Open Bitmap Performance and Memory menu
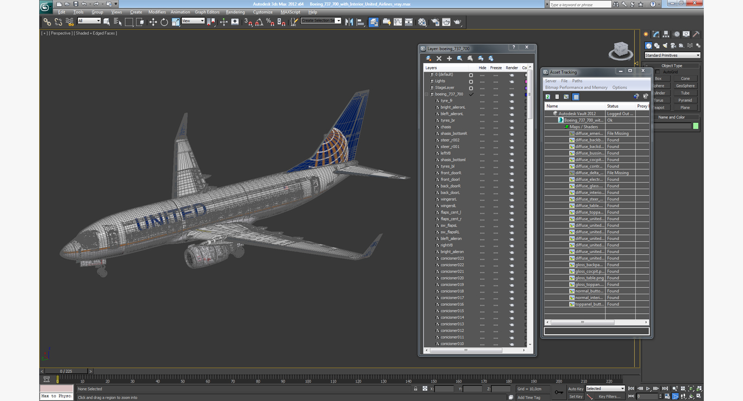 coord(576,87)
